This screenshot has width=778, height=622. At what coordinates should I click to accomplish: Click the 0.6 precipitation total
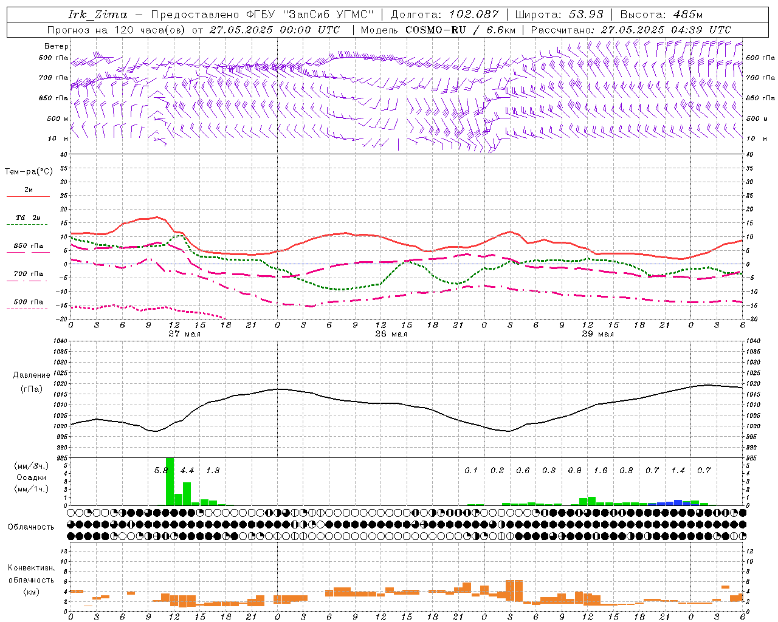(523, 470)
